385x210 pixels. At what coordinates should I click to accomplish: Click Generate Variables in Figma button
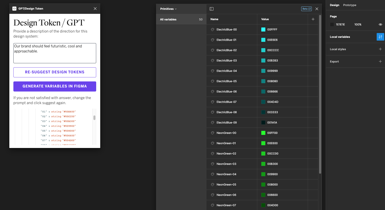[x=55, y=86]
